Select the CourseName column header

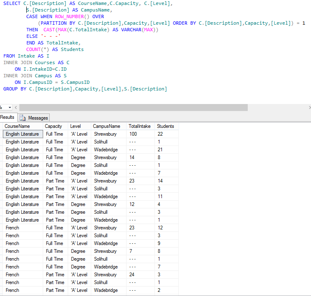coord(17,126)
